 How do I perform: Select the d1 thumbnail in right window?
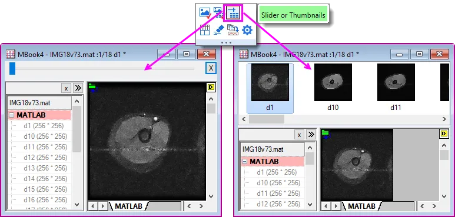click(x=270, y=88)
